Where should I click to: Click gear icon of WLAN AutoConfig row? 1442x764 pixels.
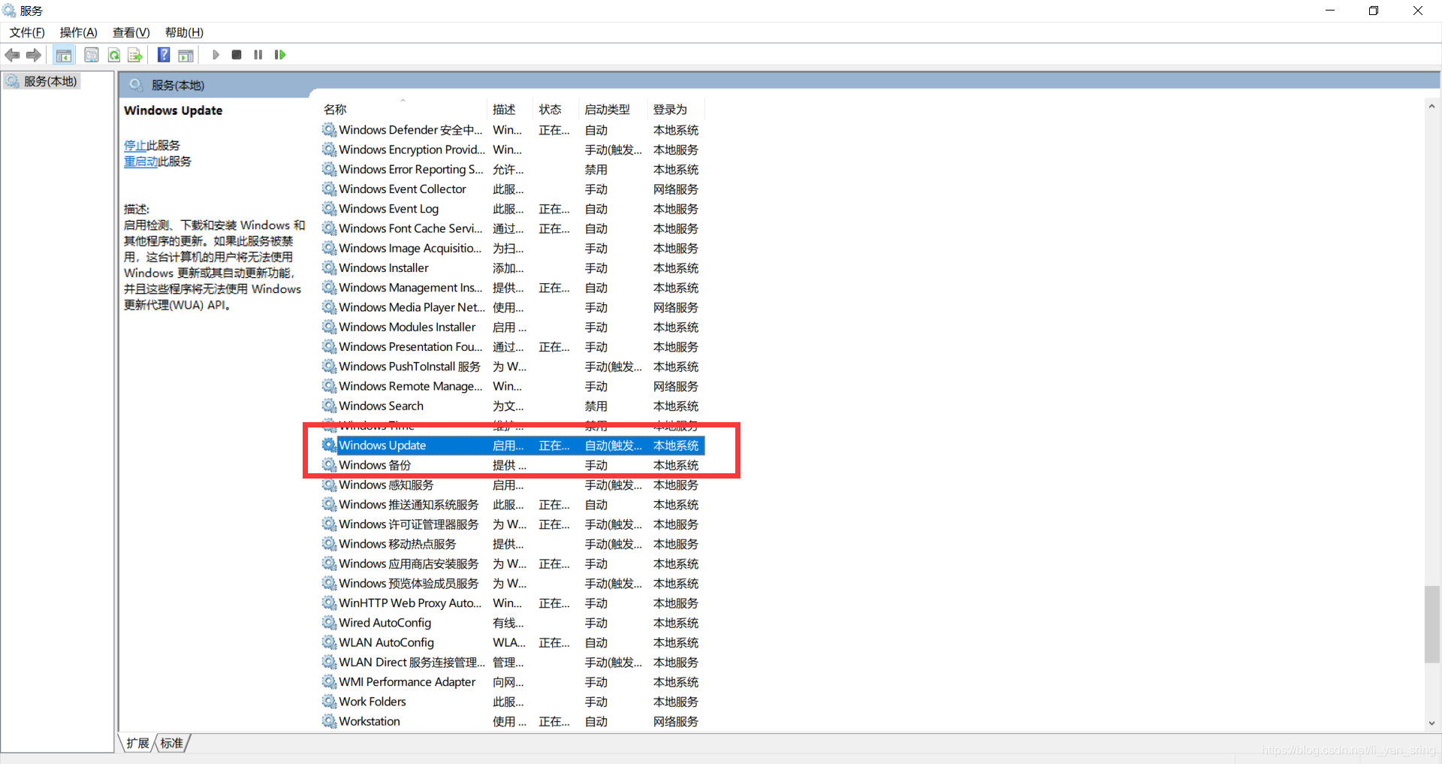pyautogui.click(x=329, y=642)
